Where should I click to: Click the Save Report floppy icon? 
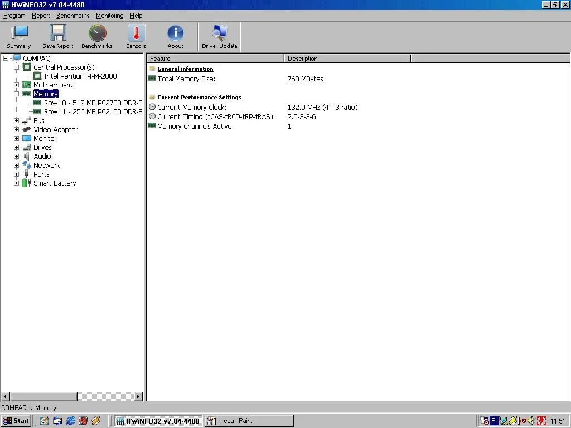[58, 33]
